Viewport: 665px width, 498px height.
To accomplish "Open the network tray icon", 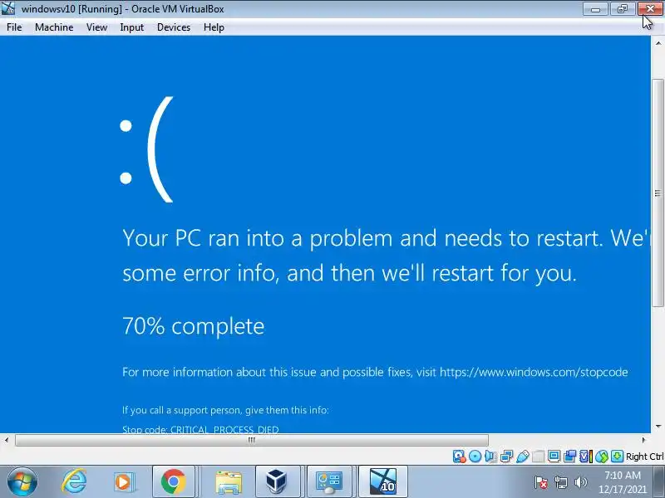I will (561, 482).
